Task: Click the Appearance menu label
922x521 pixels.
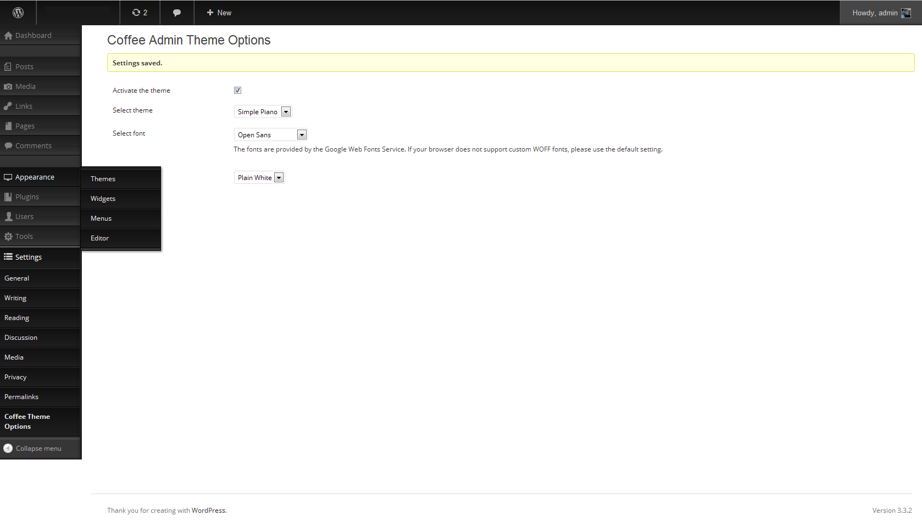Action: click(35, 177)
